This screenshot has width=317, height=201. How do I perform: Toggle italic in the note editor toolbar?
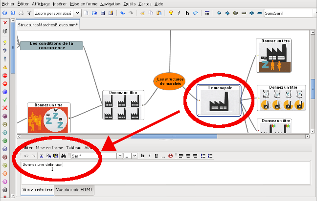149,156
